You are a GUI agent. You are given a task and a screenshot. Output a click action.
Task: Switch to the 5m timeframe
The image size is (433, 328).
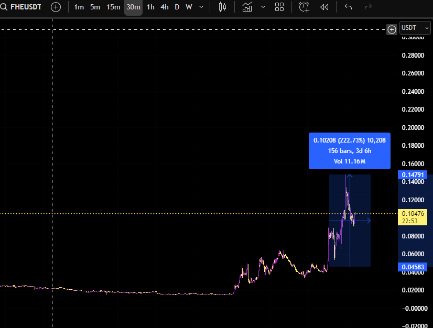point(95,7)
